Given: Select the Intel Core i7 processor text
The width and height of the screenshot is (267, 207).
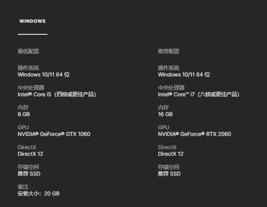Looking at the screenshot, I should click(198, 94).
